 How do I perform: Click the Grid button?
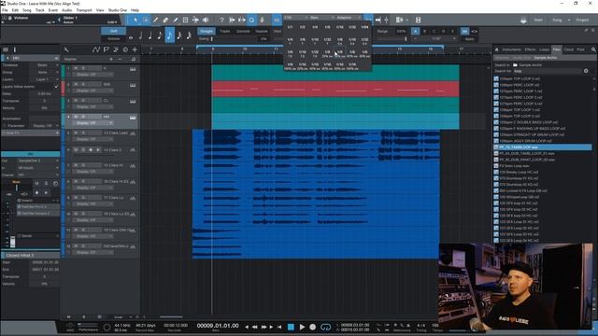click(113, 31)
